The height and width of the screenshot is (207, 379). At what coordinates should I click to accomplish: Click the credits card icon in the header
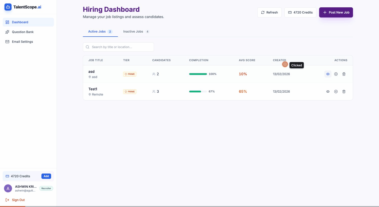click(x=290, y=12)
